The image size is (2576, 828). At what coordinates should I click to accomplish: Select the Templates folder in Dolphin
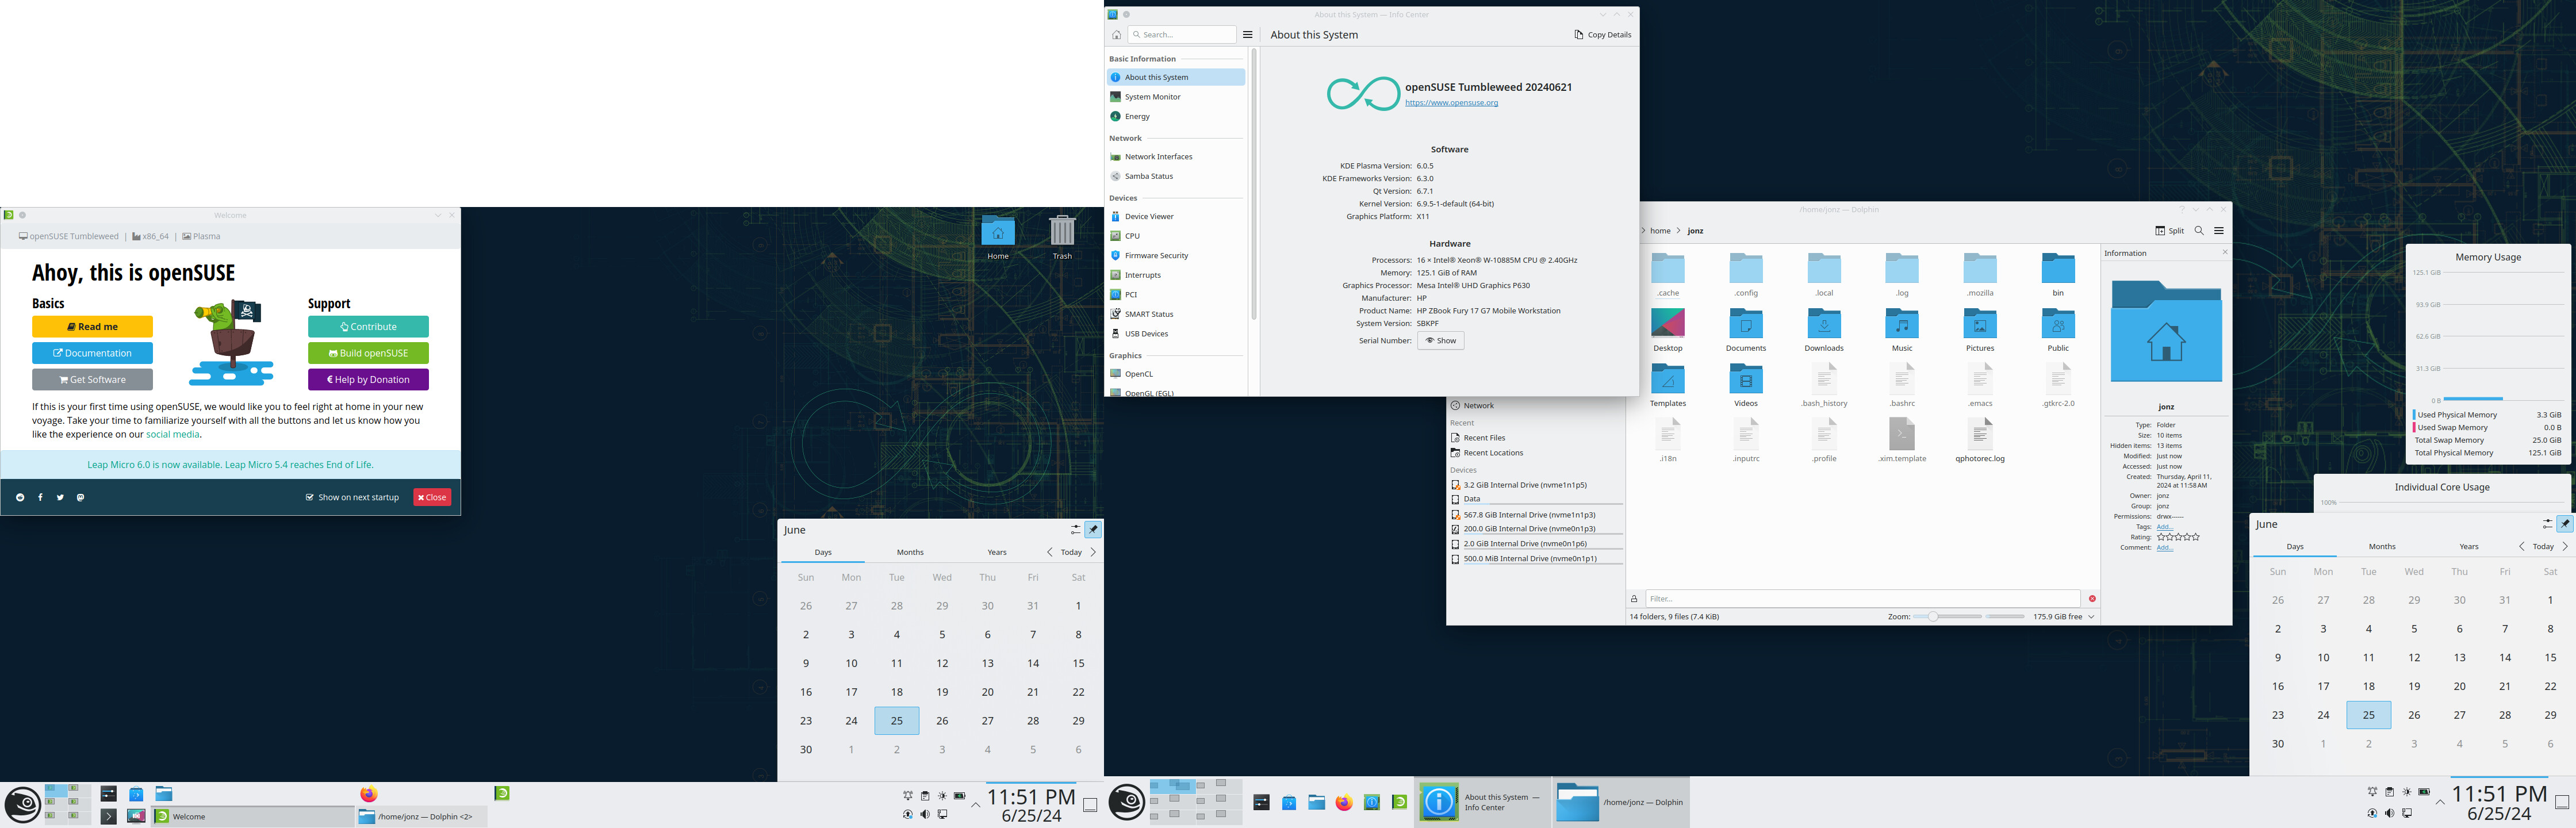pyautogui.click(x=1667, y=385)
